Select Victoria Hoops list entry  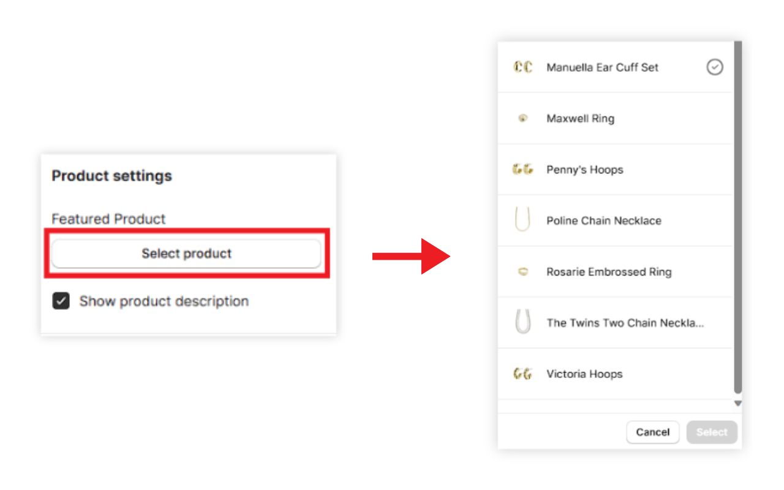(584, 374)
